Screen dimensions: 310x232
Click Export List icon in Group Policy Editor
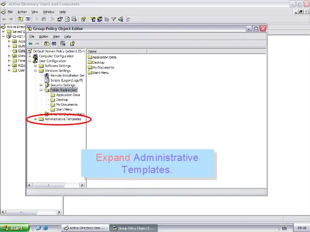point(63,43)
